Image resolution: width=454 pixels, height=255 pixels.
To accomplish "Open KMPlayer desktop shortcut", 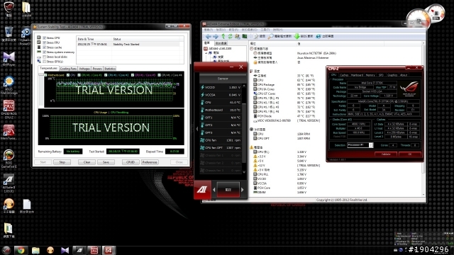I will point(9,59).
